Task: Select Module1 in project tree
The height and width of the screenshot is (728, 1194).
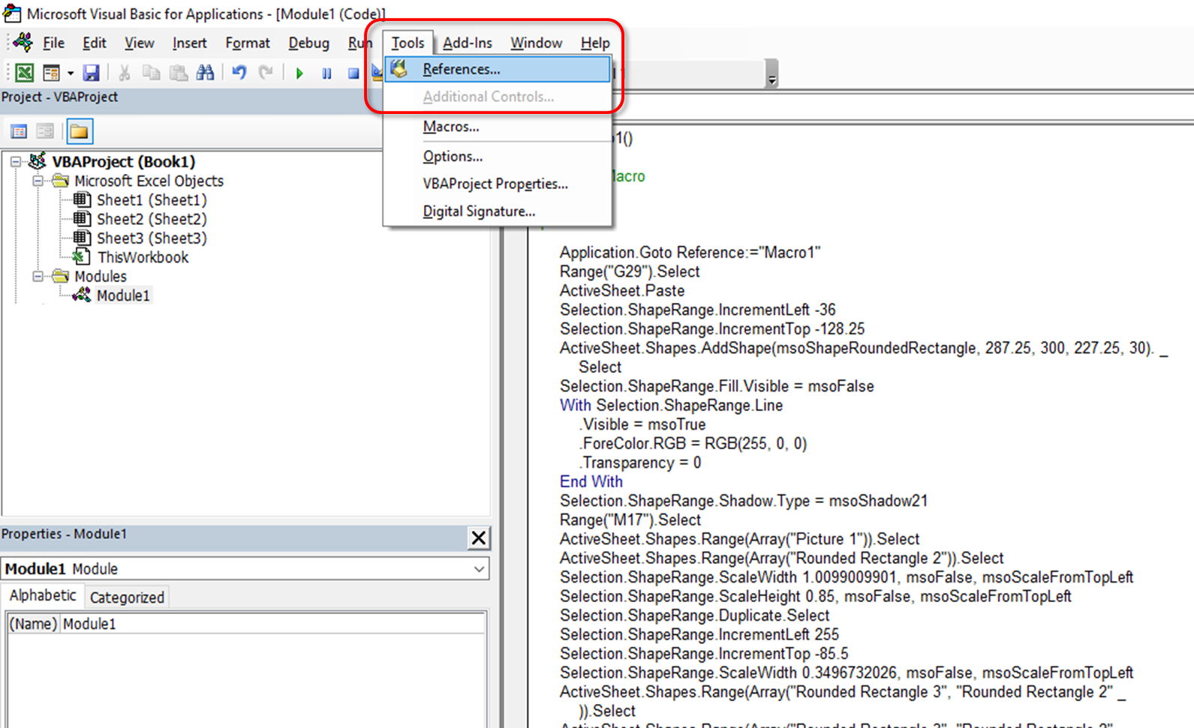Action: pos(123,295)
